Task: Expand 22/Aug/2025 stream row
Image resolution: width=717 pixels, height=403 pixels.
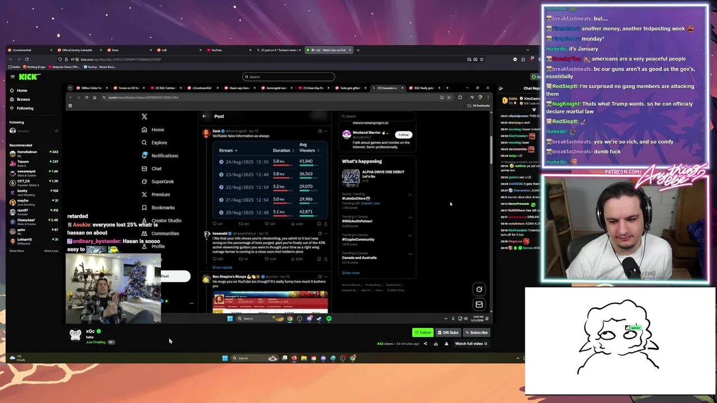Action: pos(221,187)
